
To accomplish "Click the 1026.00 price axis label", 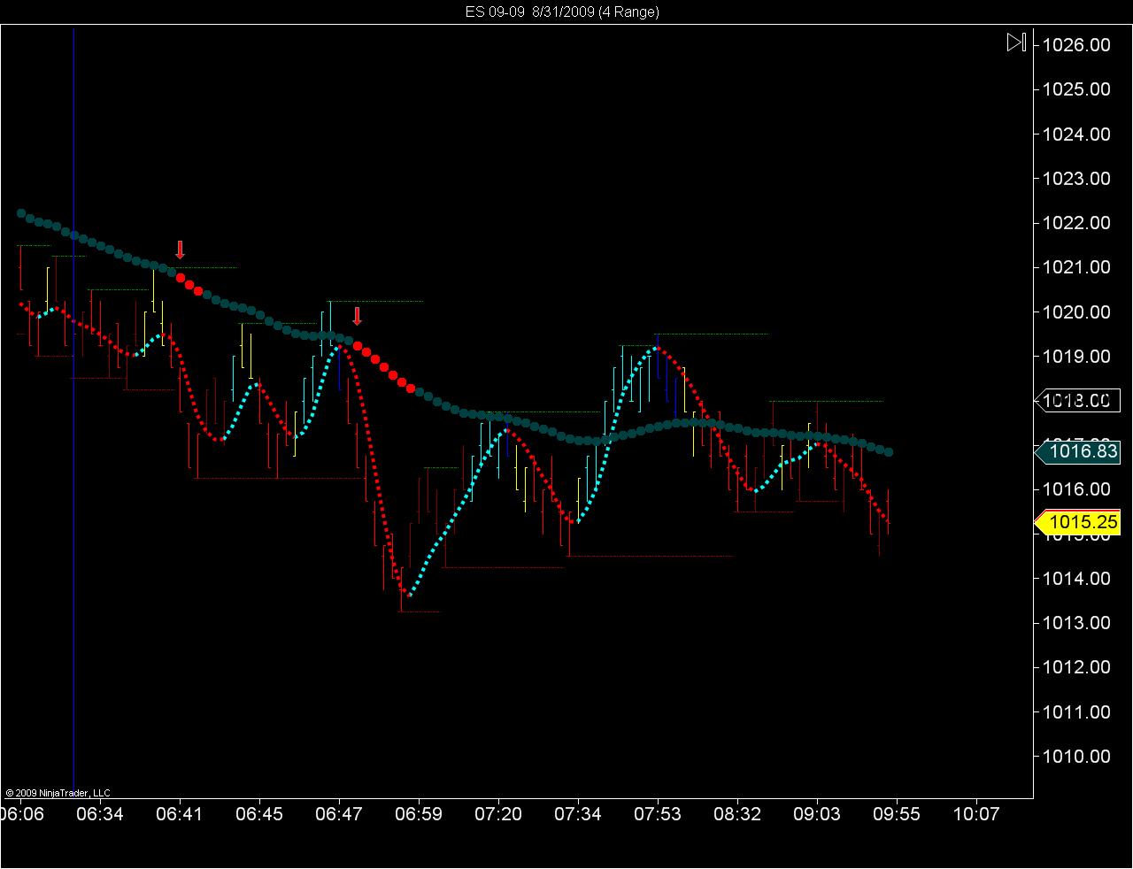I will 1076,45.
